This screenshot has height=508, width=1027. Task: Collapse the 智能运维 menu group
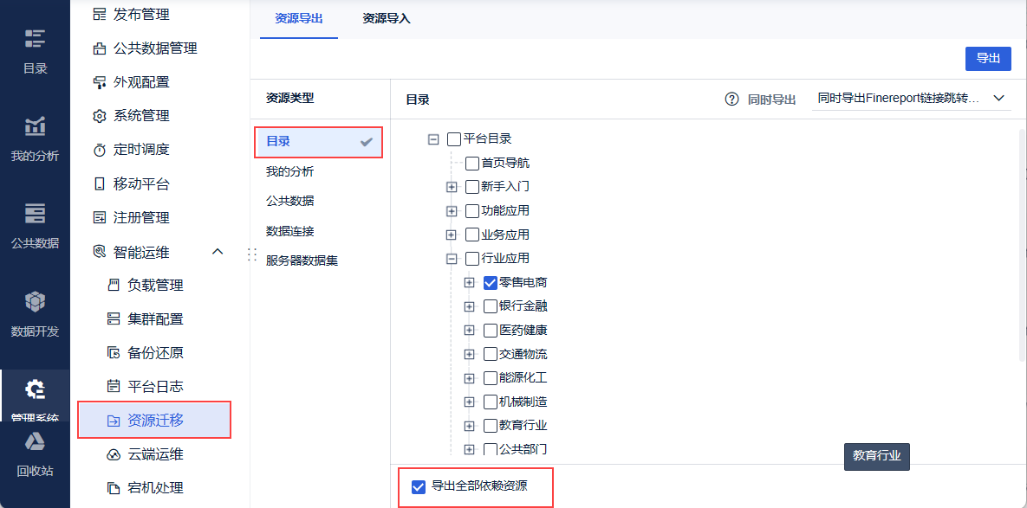(x=218, y=252)
